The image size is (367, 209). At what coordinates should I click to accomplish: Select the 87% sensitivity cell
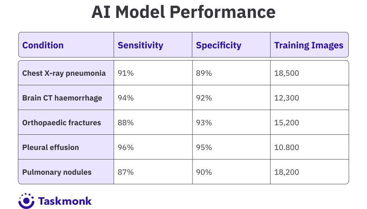pyautogui.click(x=153, y=172)
